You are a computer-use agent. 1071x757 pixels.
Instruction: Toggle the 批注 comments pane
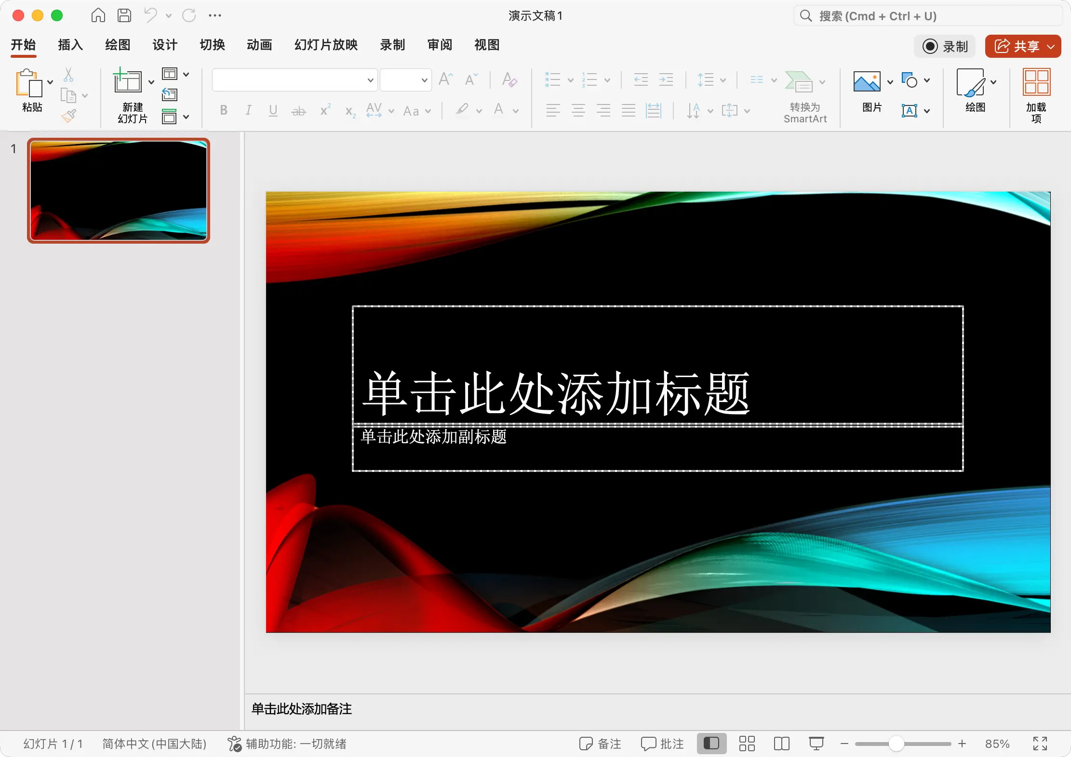coord(662,744)
